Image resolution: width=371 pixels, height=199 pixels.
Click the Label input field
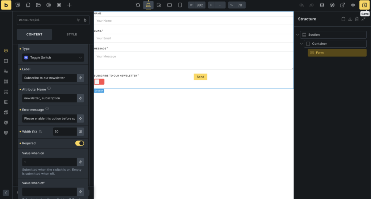coord(49,78)
